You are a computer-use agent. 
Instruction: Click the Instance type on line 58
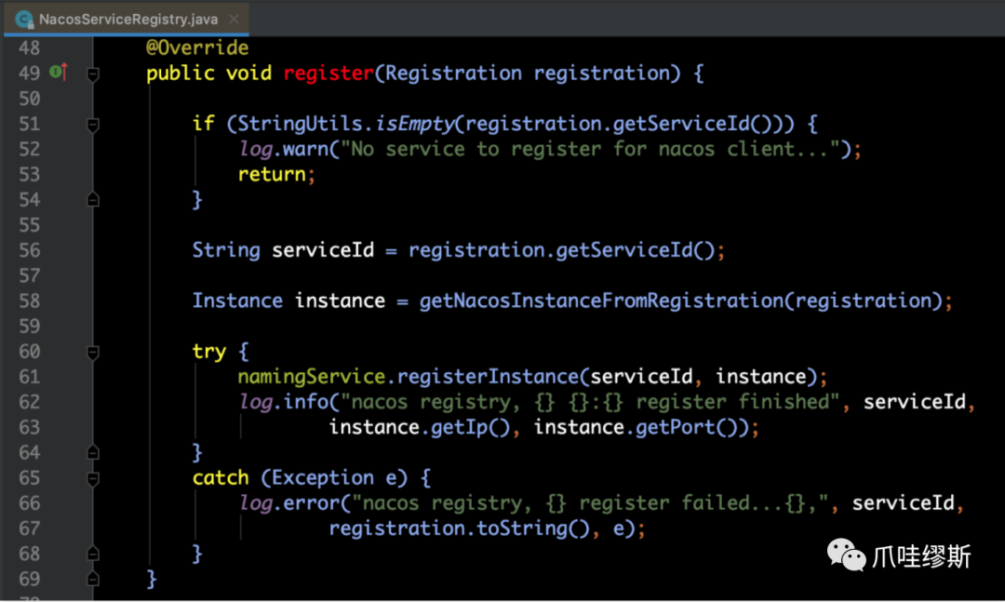pos(237,301)
